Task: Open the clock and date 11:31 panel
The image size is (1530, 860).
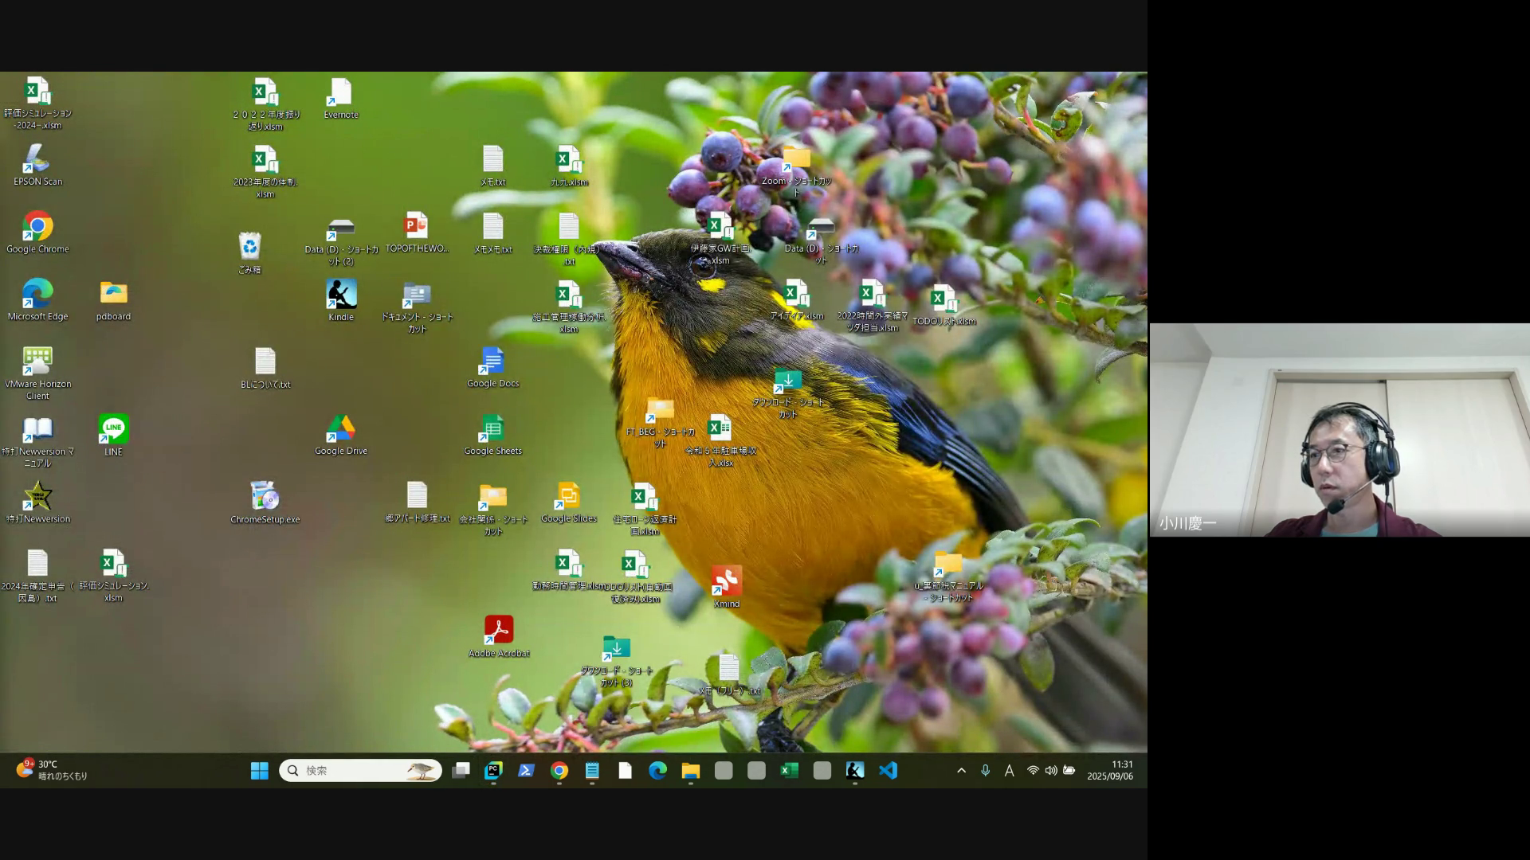Action: pyautogui.click(x=1110, y=770)
